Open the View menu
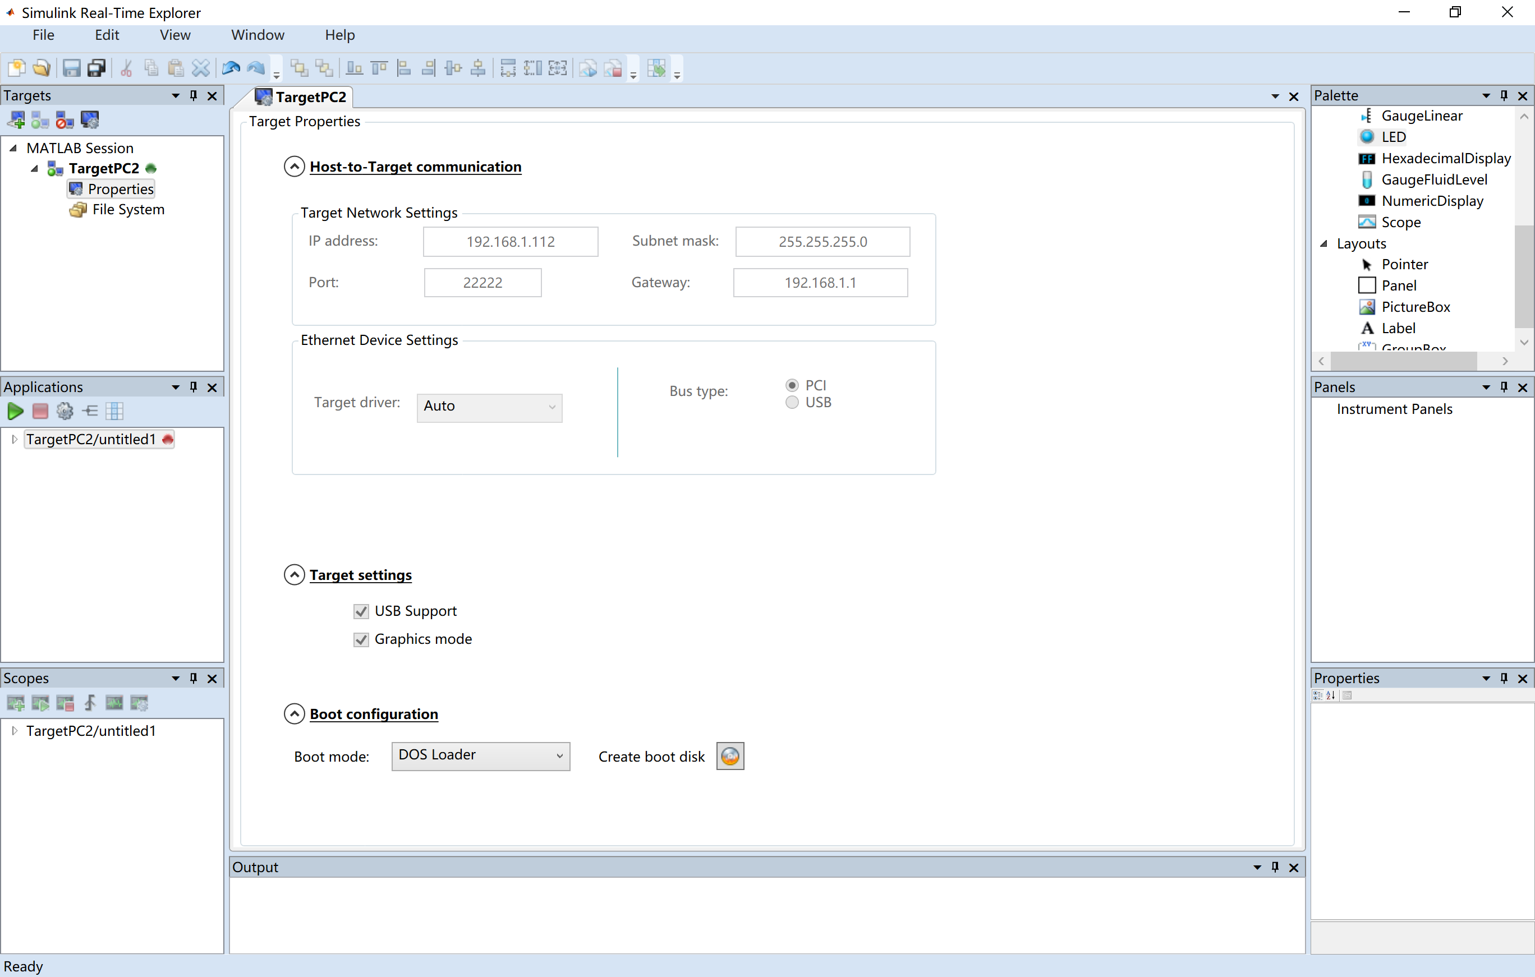The height and width of the screenshot is (977, 1535). [x=174, y=35]
